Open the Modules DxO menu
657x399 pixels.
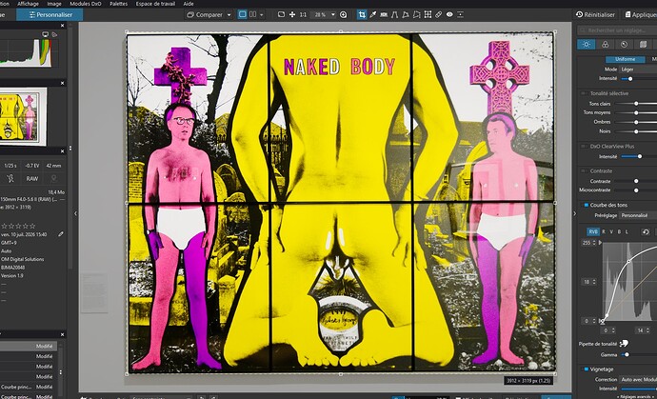(86, 4)
